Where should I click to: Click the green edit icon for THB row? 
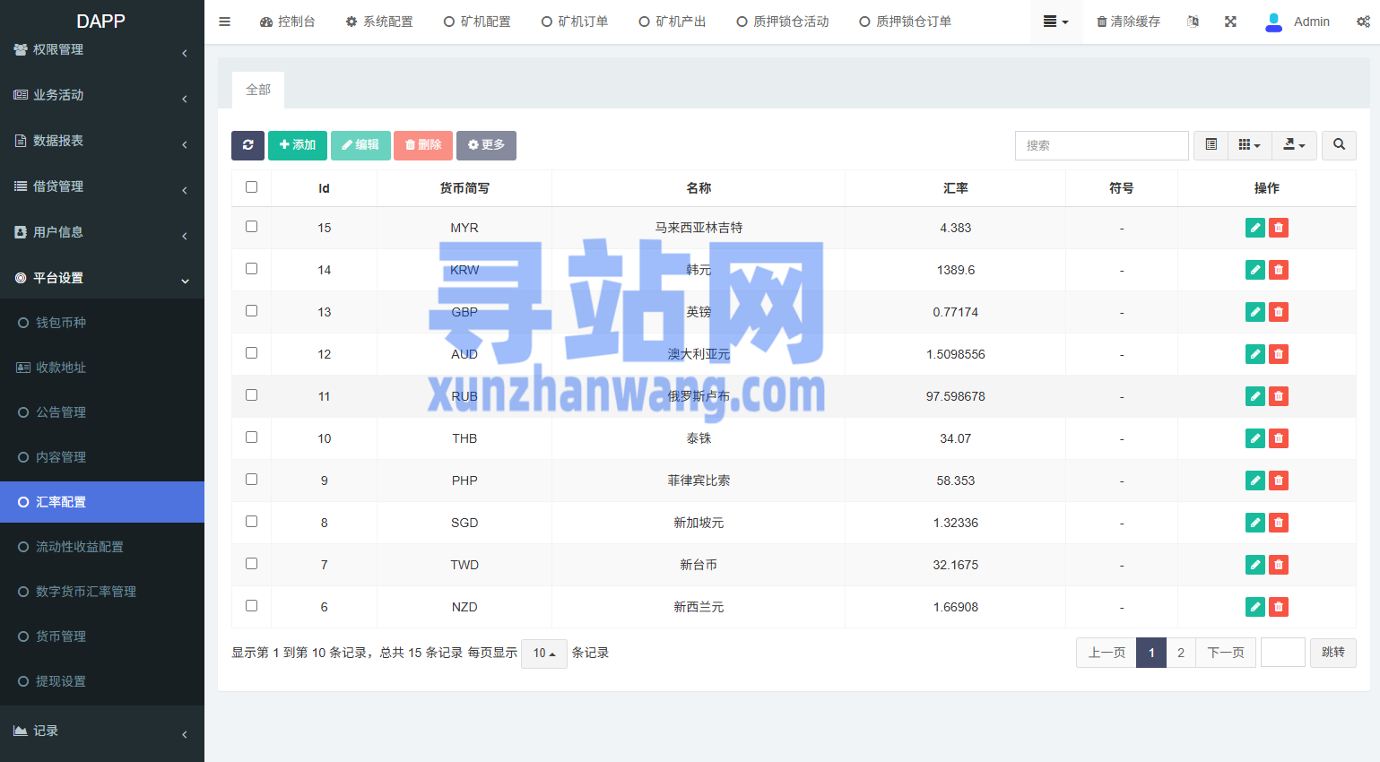pos(1255,438)
